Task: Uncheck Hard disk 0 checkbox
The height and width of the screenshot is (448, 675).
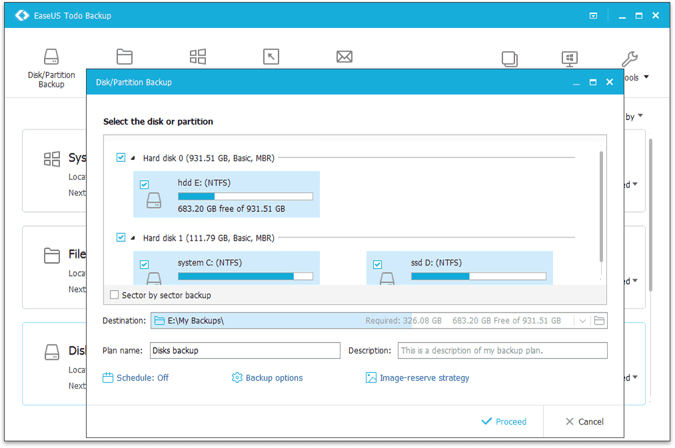Action: (x=121, y=157)
